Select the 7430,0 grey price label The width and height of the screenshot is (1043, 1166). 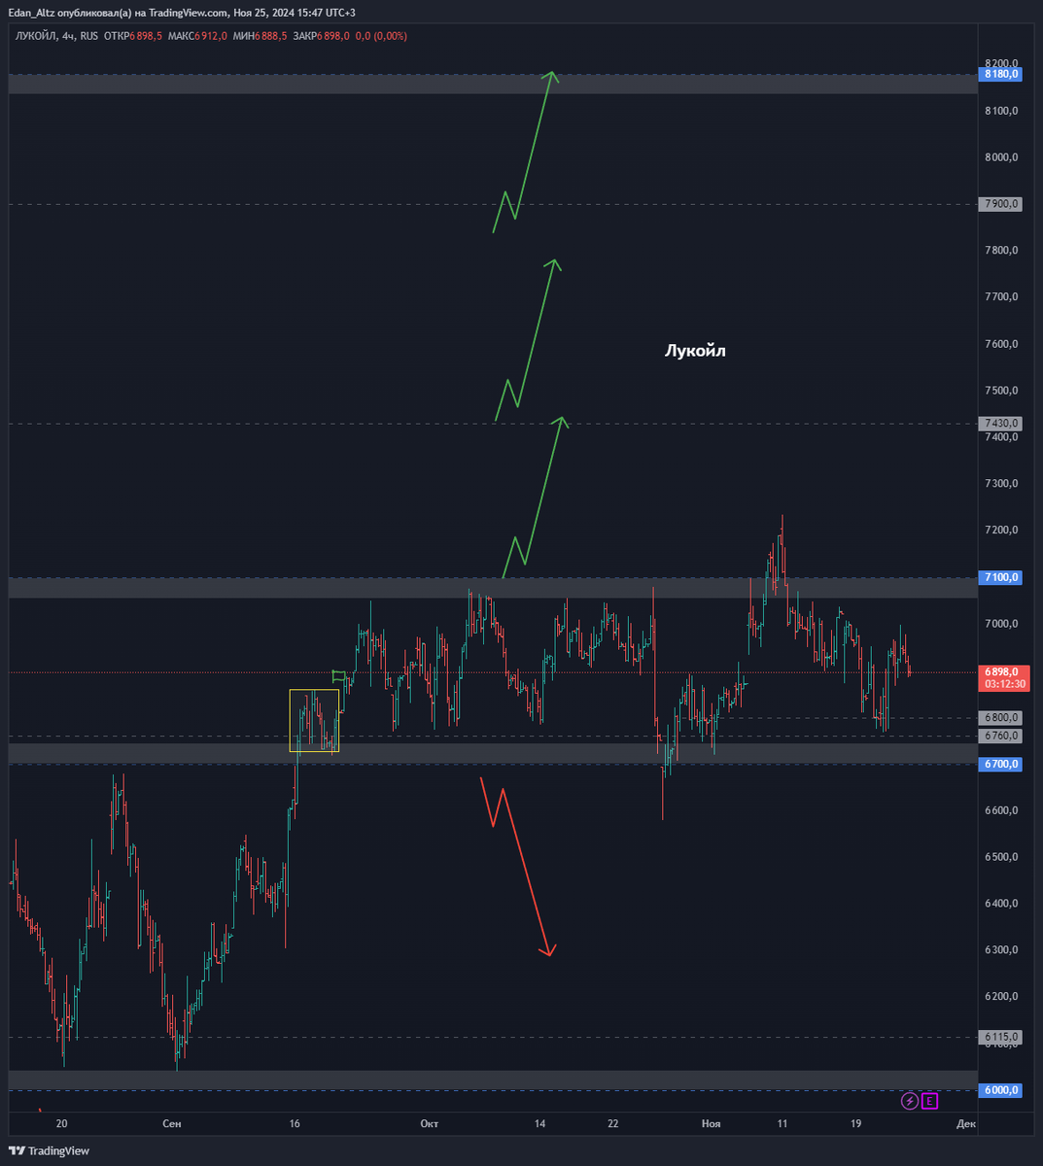[1001, 423]
